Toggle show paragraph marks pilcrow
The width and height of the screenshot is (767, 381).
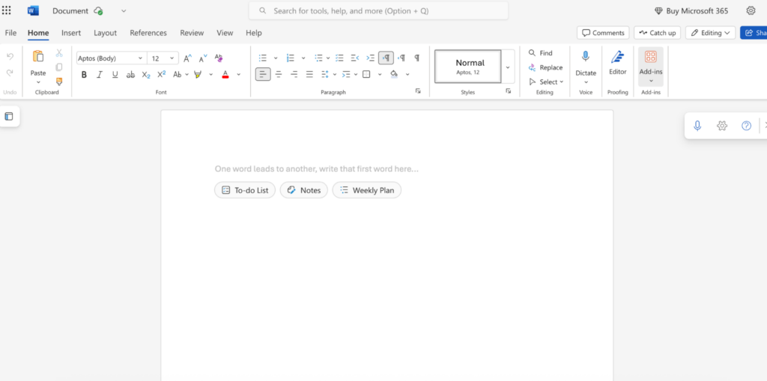point(416,58)
